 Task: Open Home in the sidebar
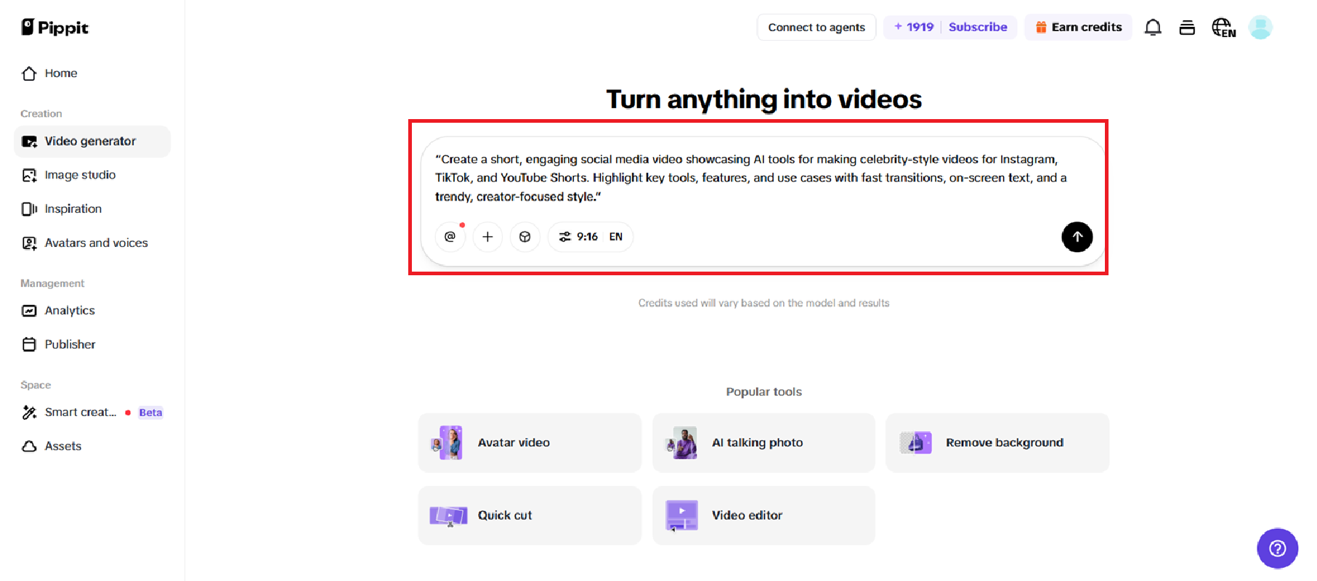(92, 73)
